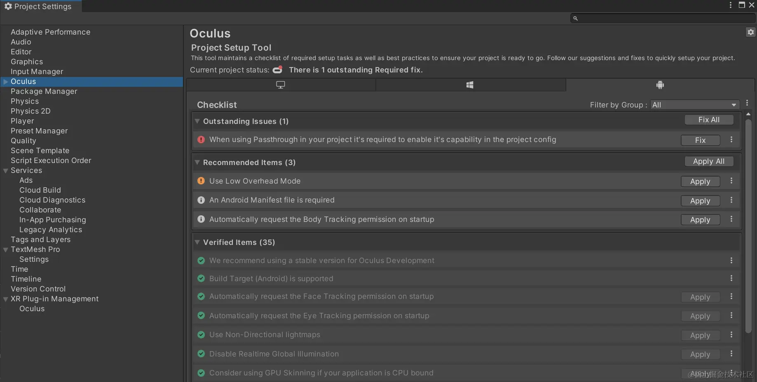Viewport: 757px width, 382px height.
Task: Expand the Oculus tree node arrow
Action: pyautogui.click(x=6, y=82)
